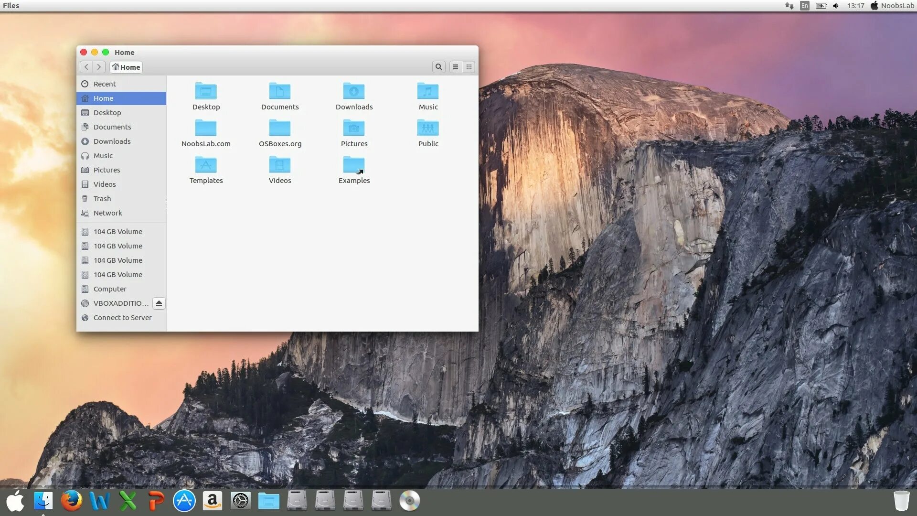
Task: Open the Amazon dock icon
Action: click(x=212, y=501)
